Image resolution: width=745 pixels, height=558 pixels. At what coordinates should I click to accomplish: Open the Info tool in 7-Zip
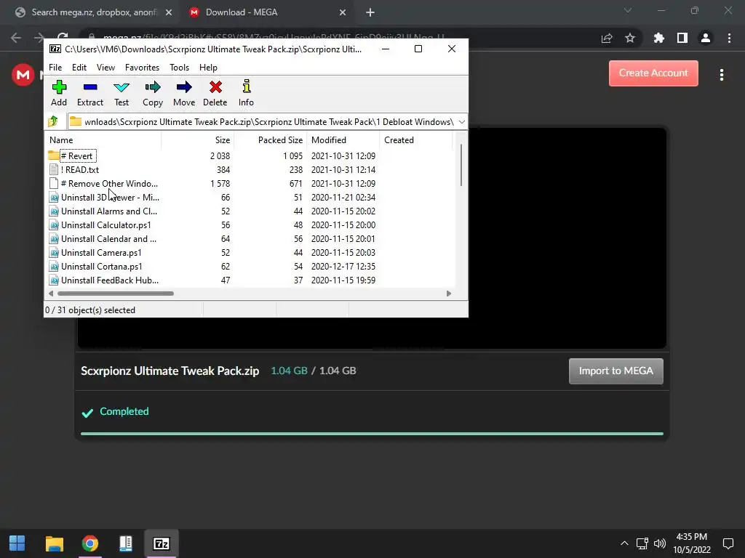tap(246, 93)
